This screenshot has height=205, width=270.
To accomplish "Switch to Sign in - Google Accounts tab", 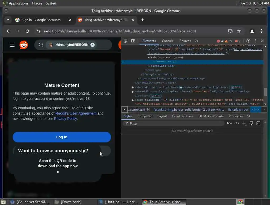I will coord(41,20).
